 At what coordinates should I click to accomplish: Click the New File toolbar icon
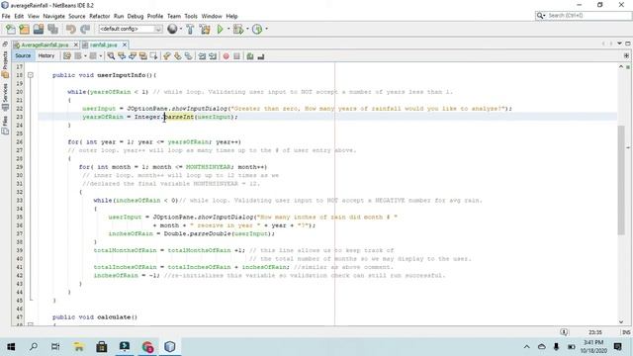(11, 29)
